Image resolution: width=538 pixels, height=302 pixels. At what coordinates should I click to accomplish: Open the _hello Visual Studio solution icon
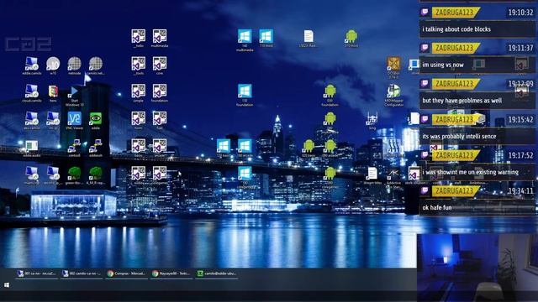pyautogui.click(x=138, y=37)
